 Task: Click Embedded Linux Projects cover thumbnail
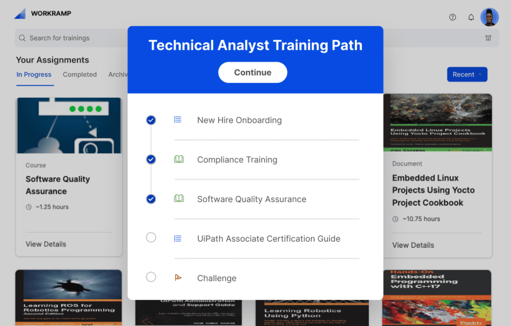[x=438, y=123]
